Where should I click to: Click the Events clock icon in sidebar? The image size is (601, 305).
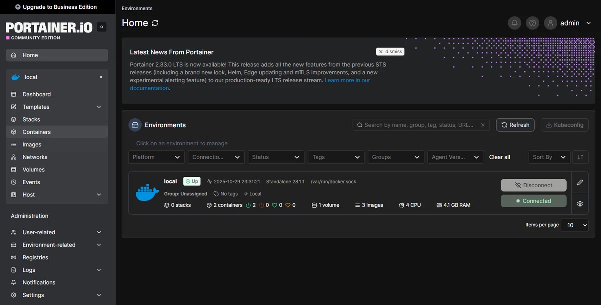pos(14,182)
